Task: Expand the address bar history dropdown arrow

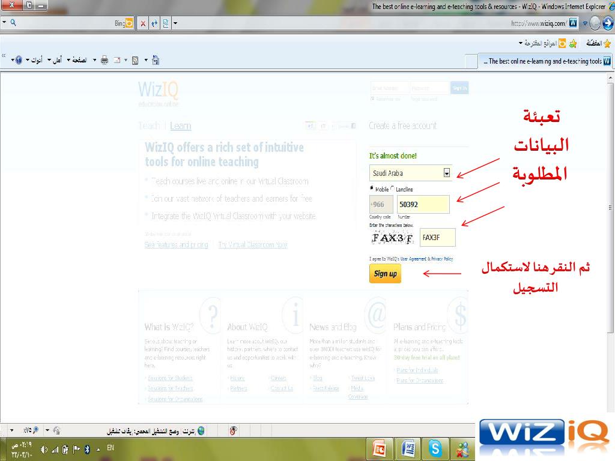Action: pos(175,23)
